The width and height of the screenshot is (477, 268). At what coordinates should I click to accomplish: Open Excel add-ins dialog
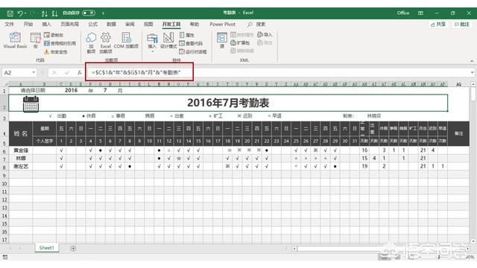(106, 43)
